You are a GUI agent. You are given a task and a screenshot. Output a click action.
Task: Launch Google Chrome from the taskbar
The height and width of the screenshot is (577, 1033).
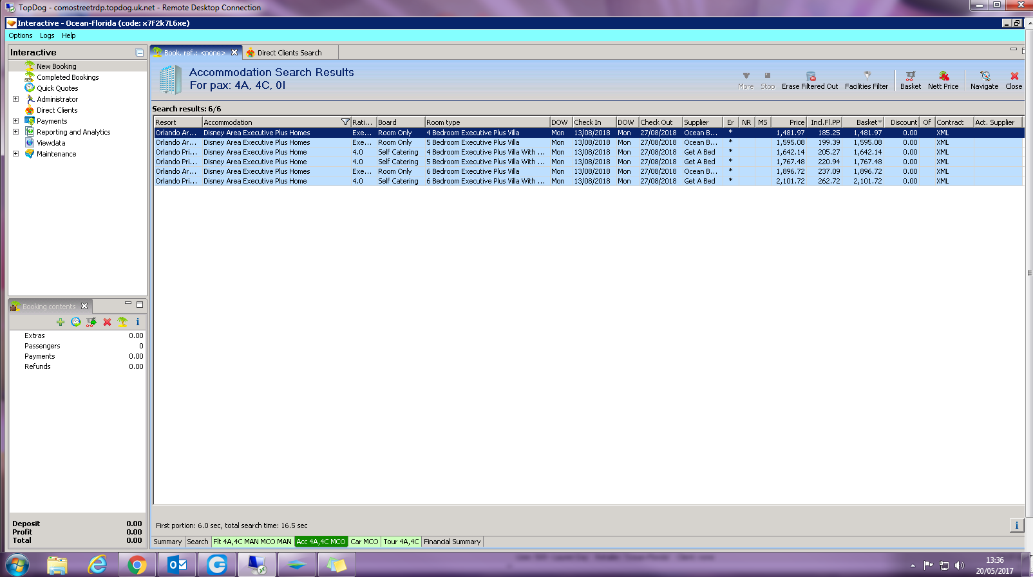click(x=137, y=565)
